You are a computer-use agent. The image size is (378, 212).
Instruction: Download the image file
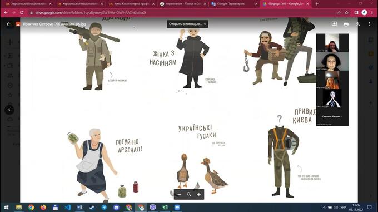pos(358,24)
